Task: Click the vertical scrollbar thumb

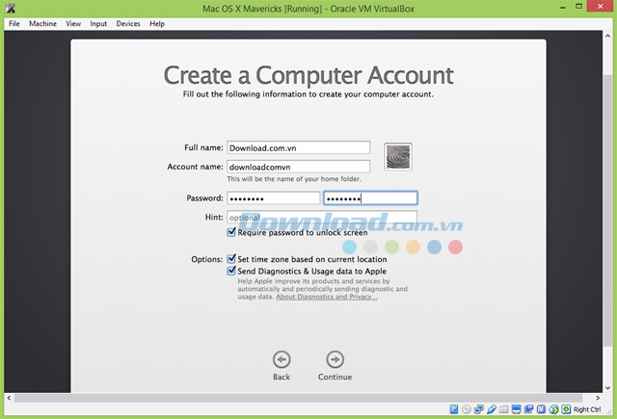Action: pyautogui.click(x=607, y=210)
